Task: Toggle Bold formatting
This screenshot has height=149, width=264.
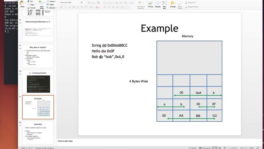Action: coord(61,7)
